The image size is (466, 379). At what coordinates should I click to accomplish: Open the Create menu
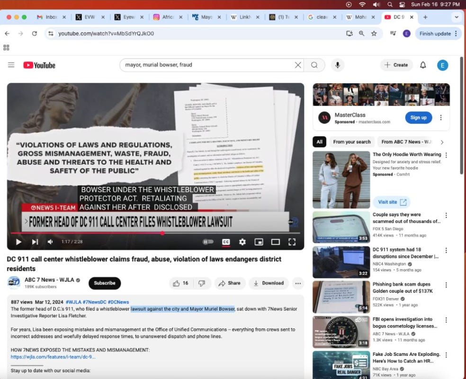click(396, 65)
